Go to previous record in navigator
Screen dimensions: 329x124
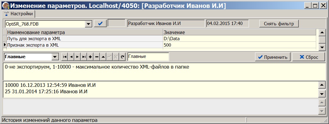tap(71, 57)
